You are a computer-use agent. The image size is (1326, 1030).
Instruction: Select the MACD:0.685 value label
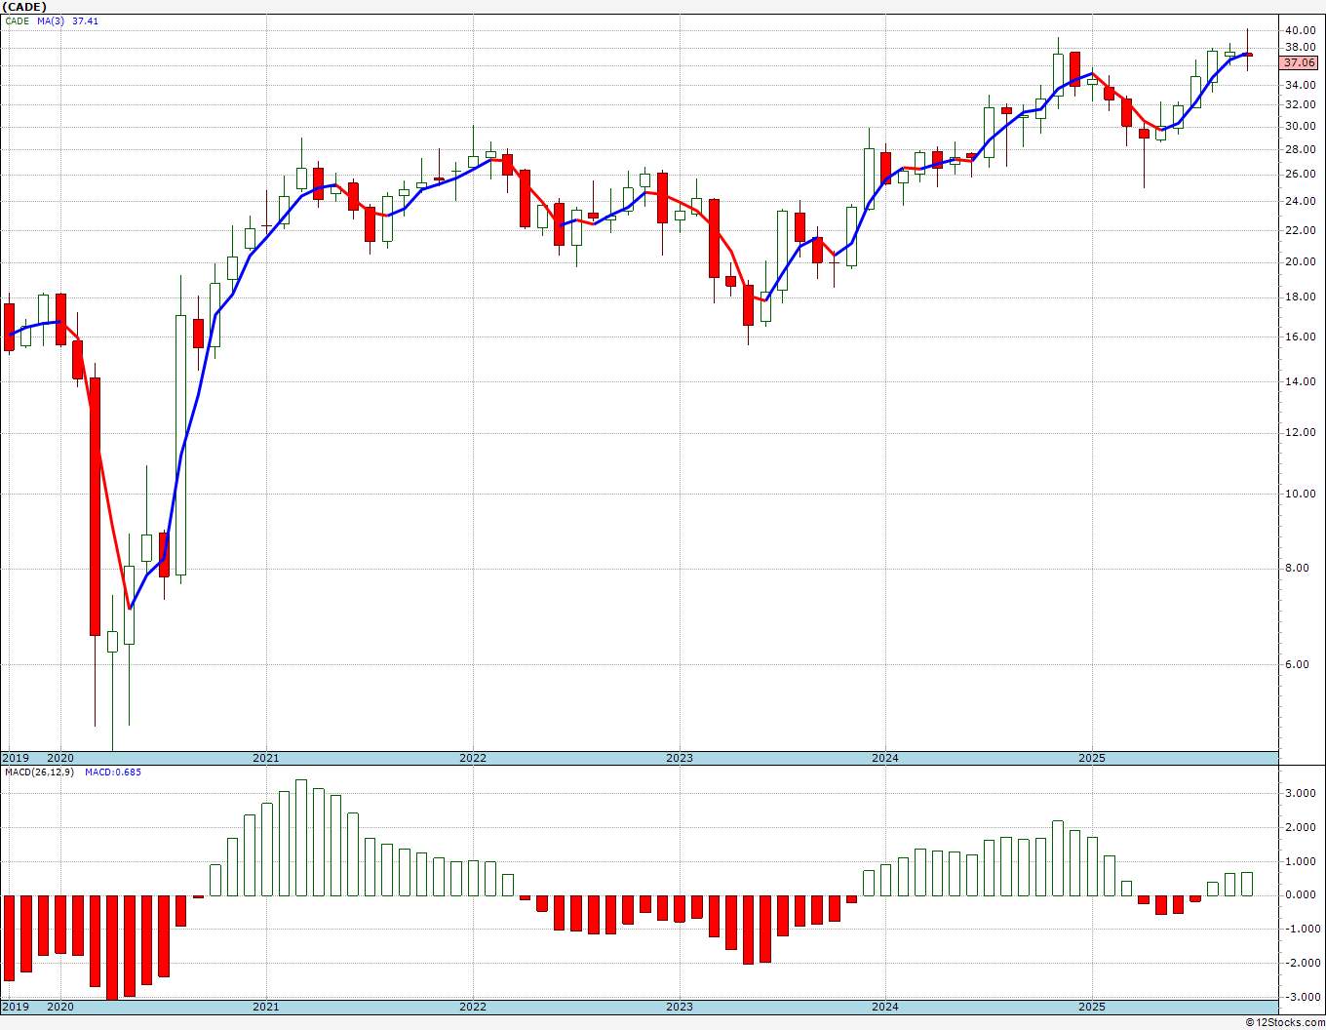tap(113, 772)
